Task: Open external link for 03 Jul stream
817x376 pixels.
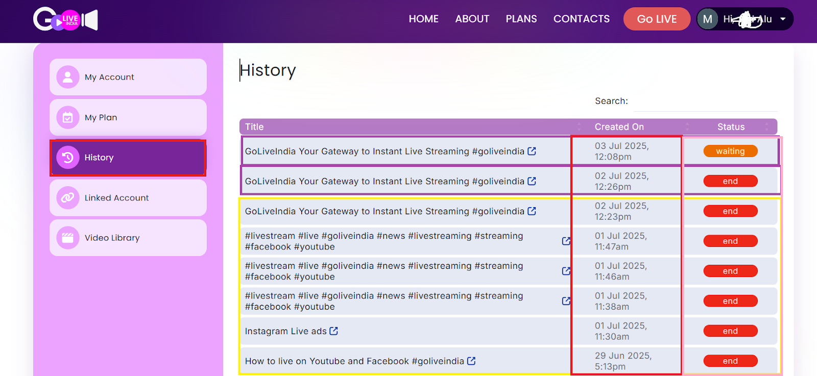Action: [x=532, y=151]
